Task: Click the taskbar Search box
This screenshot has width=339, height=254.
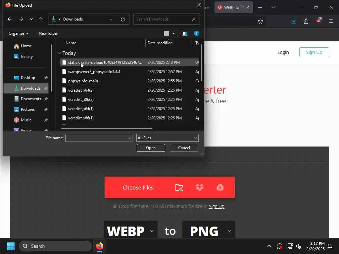Action: [55, 246]
